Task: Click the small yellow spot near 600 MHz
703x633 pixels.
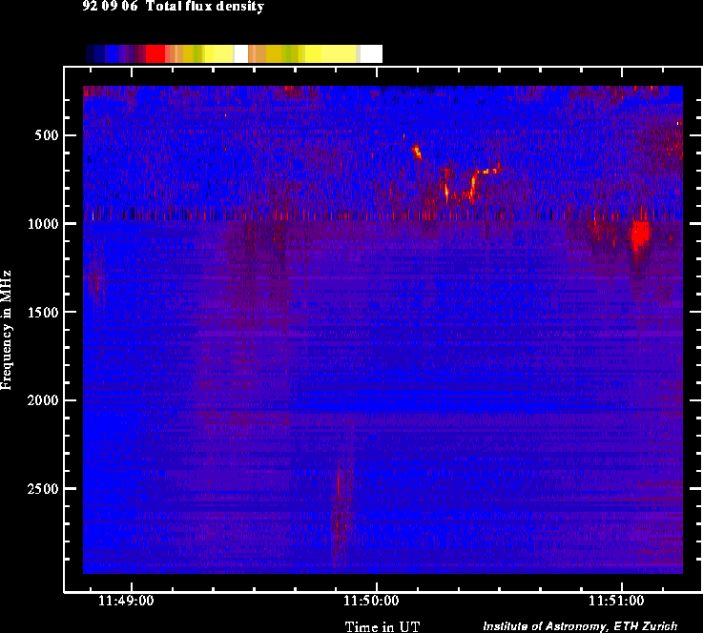Action: (417, 151)
